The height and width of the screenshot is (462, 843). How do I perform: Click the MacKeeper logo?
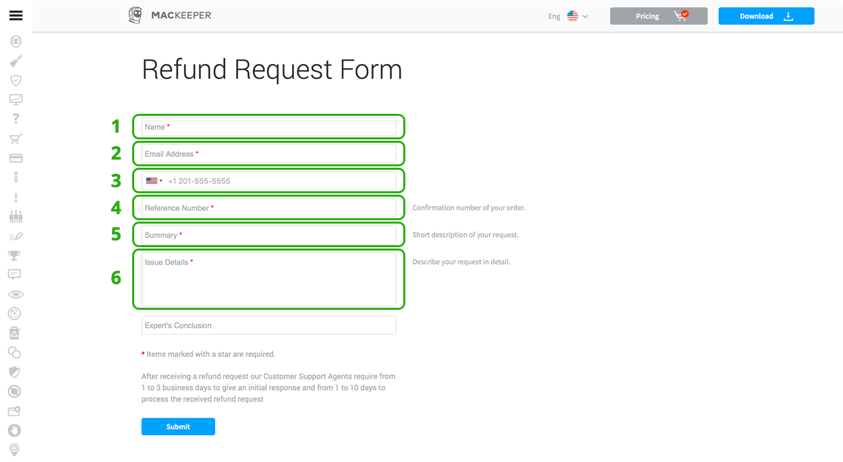[x=170, y=15]
